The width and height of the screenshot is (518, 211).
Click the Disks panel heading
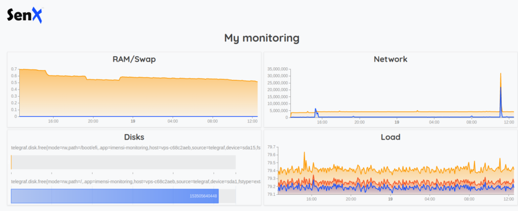click(134, 137)
